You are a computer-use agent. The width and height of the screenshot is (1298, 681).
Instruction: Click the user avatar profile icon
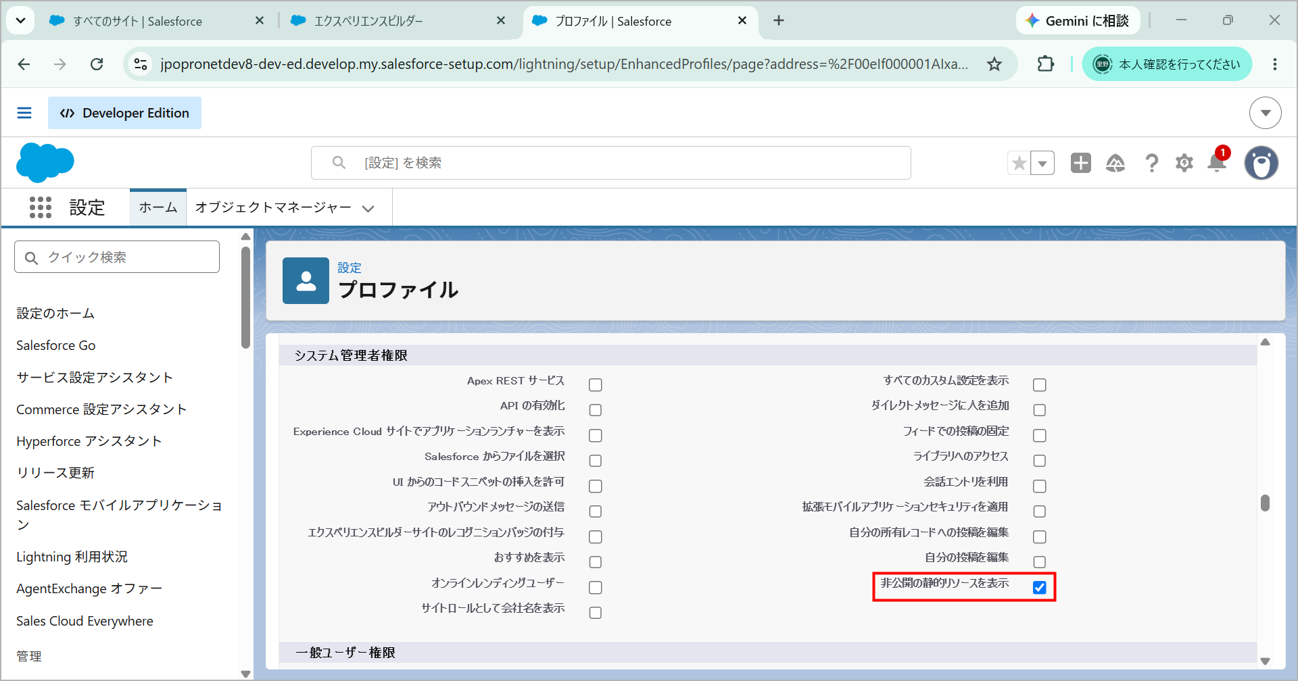point(1261,163)
